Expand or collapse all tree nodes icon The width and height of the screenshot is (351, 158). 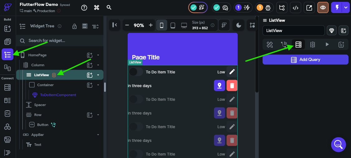(96, 26)
